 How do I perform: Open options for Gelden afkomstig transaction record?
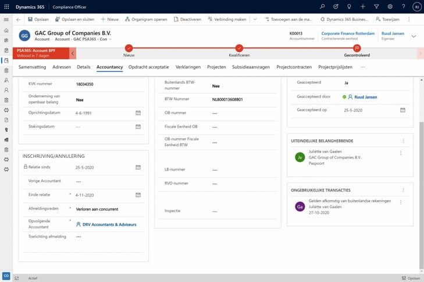click(401, 202)
